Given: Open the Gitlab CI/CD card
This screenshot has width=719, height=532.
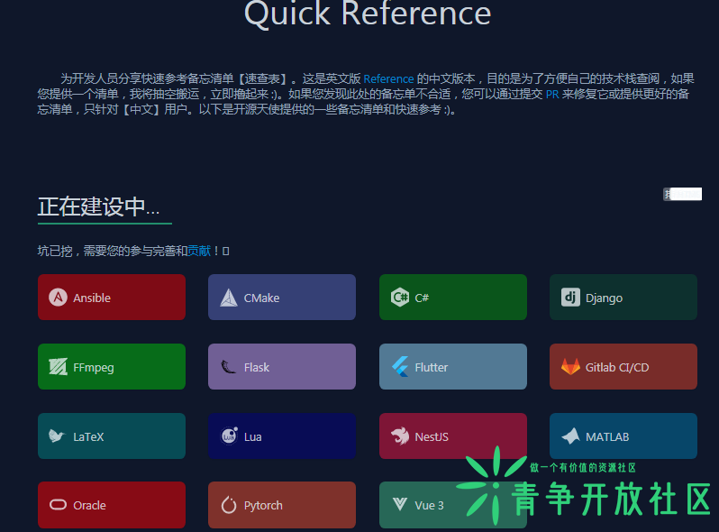Looking at the screenshot, I should (623, 366).
